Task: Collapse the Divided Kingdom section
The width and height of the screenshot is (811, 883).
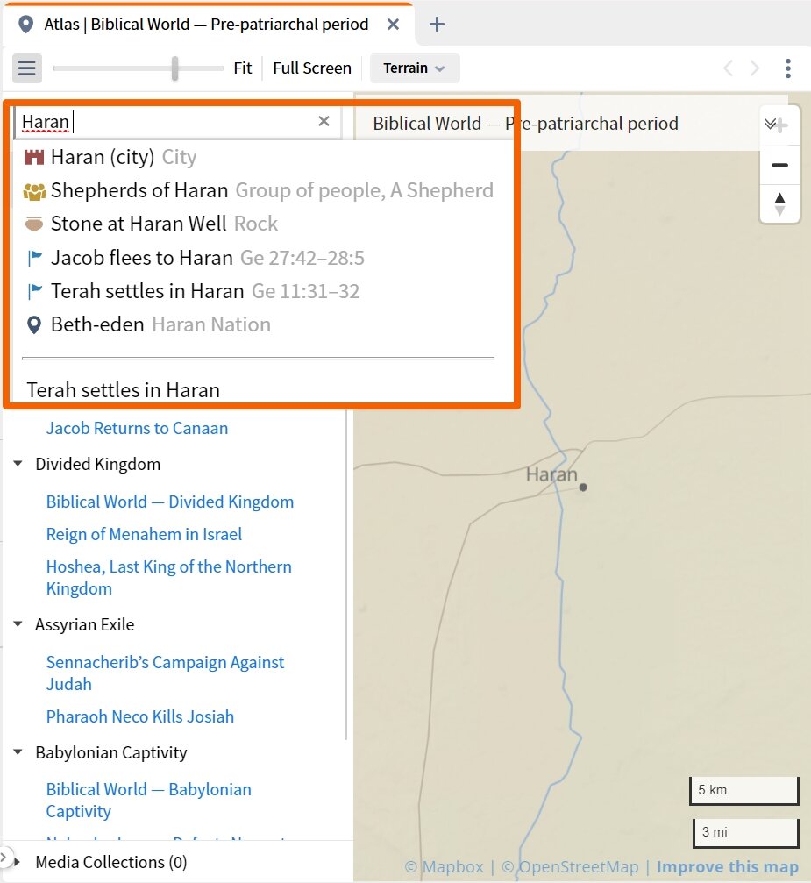Action: click(x=19, y=464)
